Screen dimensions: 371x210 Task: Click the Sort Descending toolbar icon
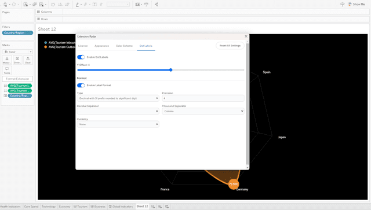(67, 4)
